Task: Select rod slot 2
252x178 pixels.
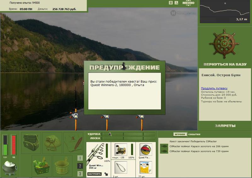Action: (80, 166)
